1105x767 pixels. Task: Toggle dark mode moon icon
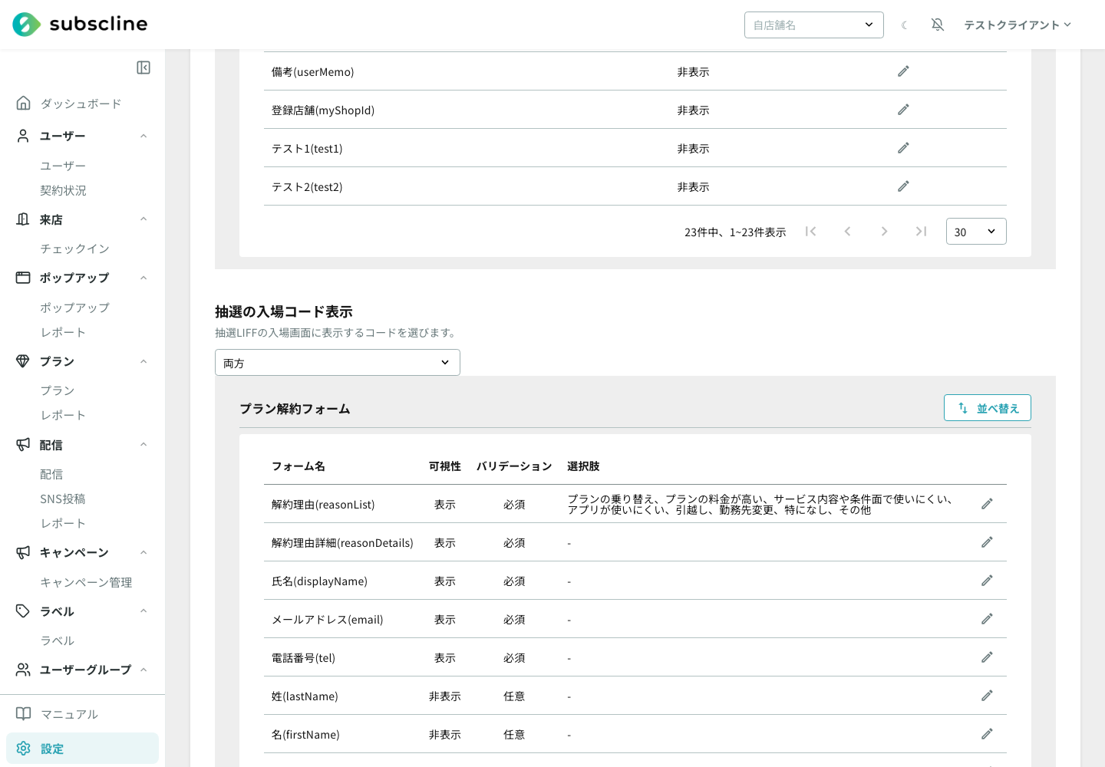point(905,25)
